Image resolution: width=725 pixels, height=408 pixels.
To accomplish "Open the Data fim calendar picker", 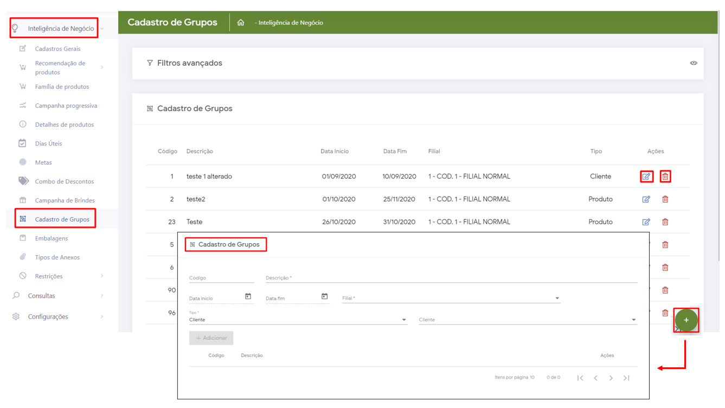I will 324,296.
